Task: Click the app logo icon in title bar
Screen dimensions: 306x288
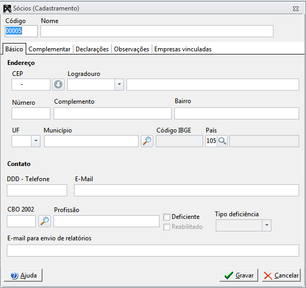Action: [x=7, y=8]
